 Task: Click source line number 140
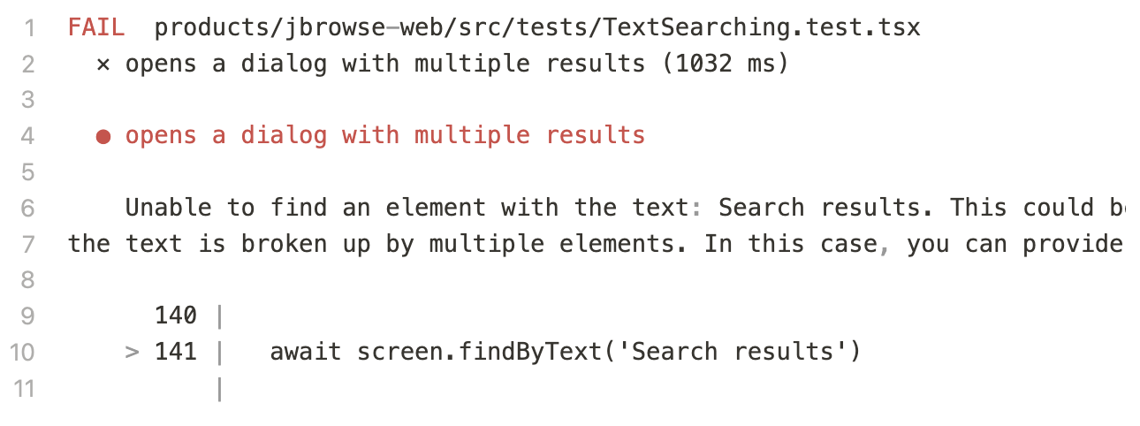[176, 316]
